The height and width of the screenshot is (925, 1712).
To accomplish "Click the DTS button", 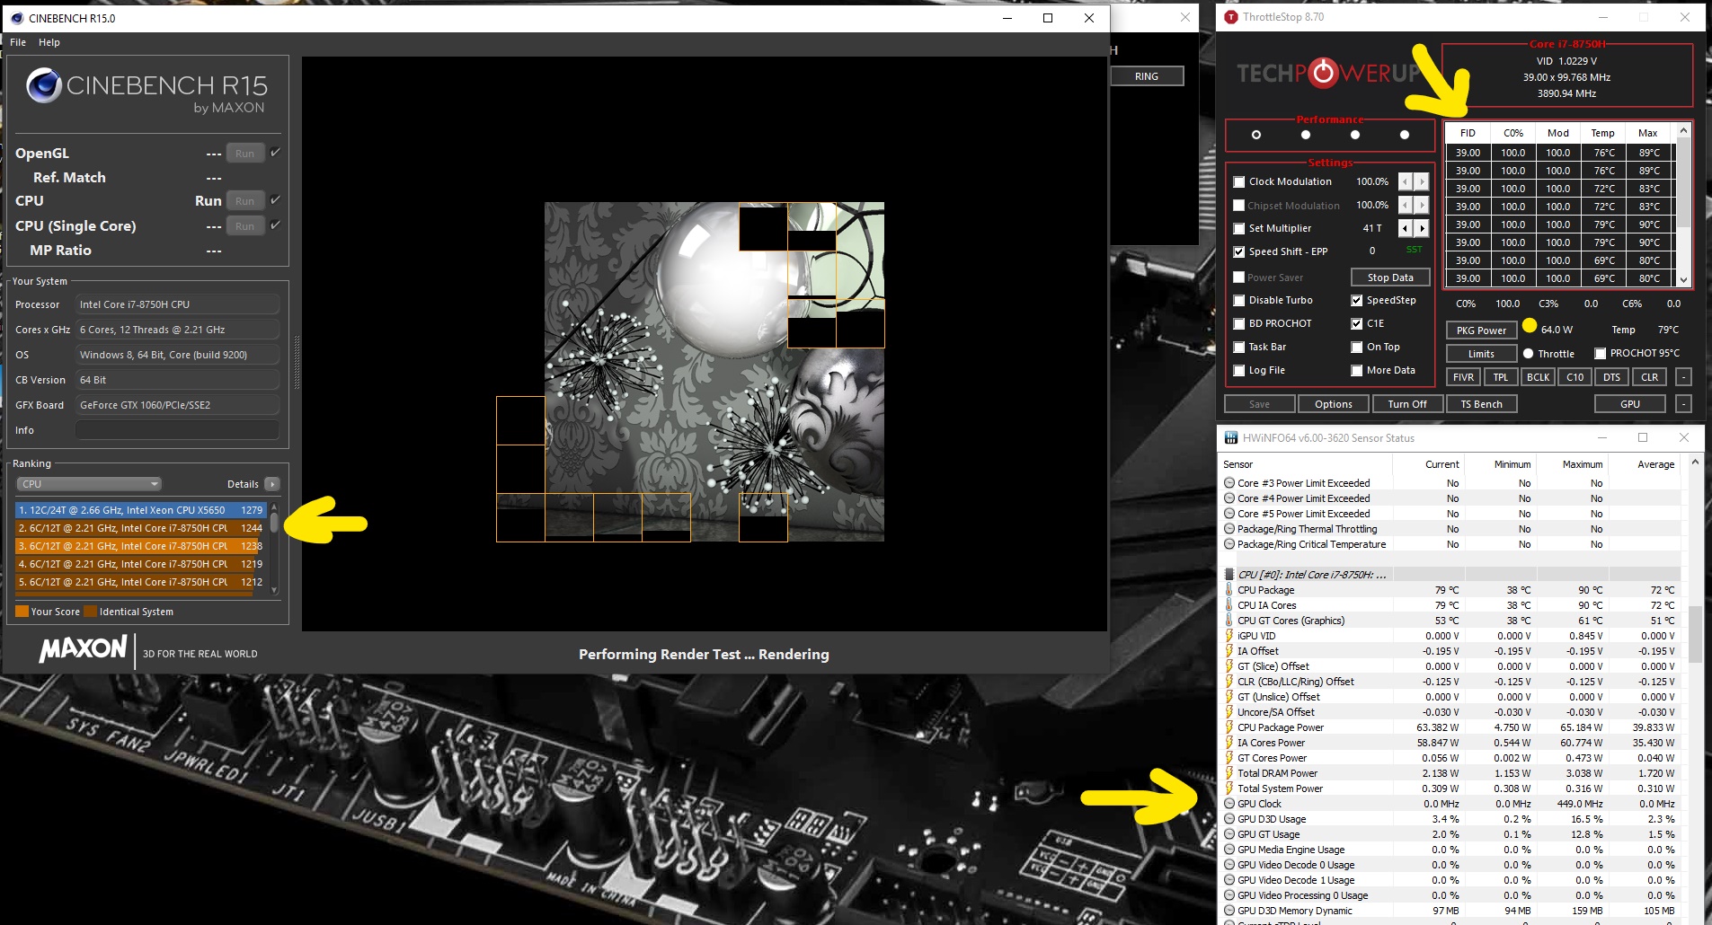I will pyautogui.click(x=1611, y=377).
